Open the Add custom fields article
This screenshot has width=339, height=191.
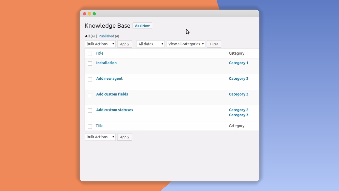click(112, 94)
